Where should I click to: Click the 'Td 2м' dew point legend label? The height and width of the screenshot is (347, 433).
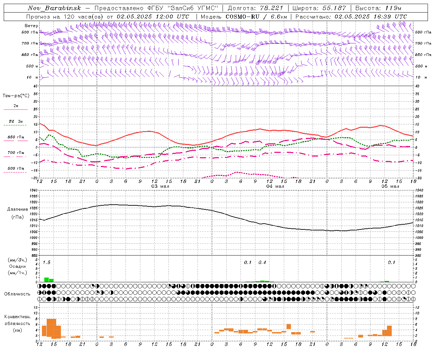(x=16, y=121)
